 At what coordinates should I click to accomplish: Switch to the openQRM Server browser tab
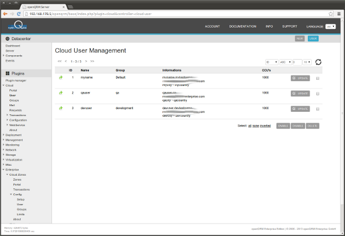[x=43, y=7]
